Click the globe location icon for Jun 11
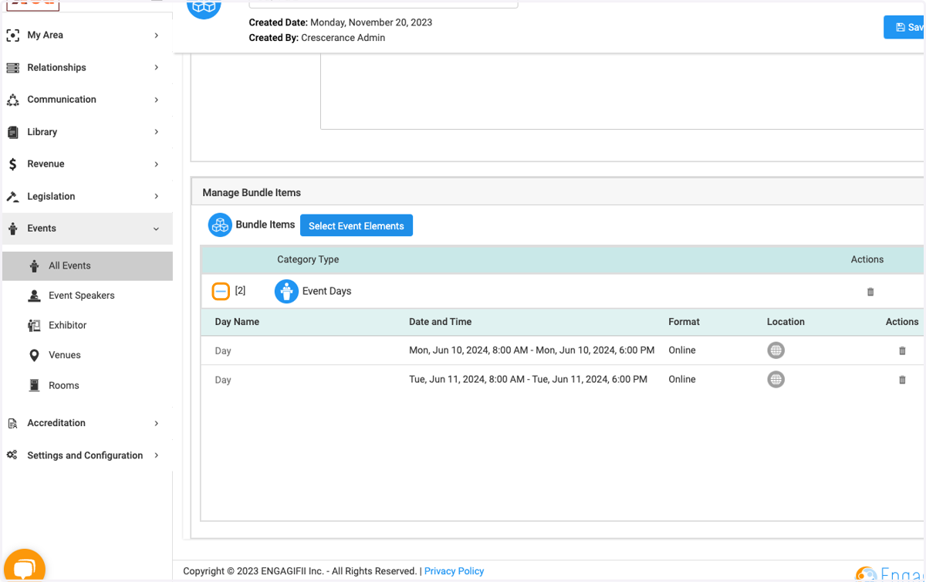This screenshot has width=926, height=582. (x=776, y=380)
